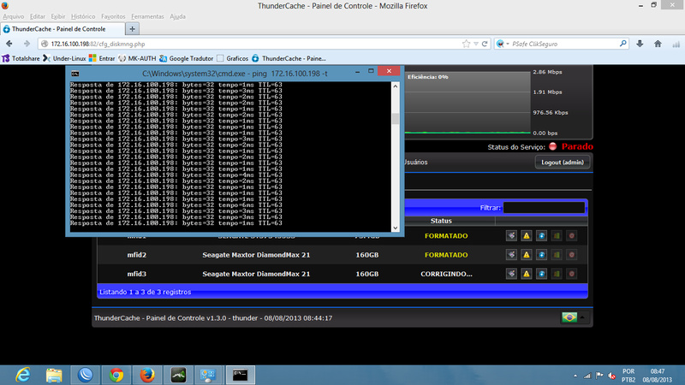Screen dimensions: 685x385
Task: Open the Under-Linux bookmark
Action: tap(64, 58)
